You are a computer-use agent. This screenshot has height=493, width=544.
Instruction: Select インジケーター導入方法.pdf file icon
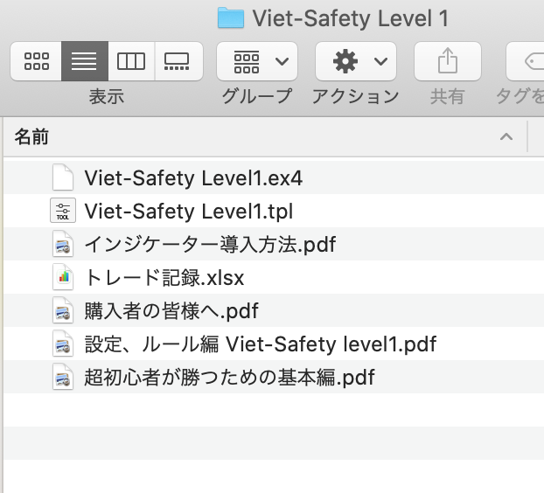pos(63,244)
